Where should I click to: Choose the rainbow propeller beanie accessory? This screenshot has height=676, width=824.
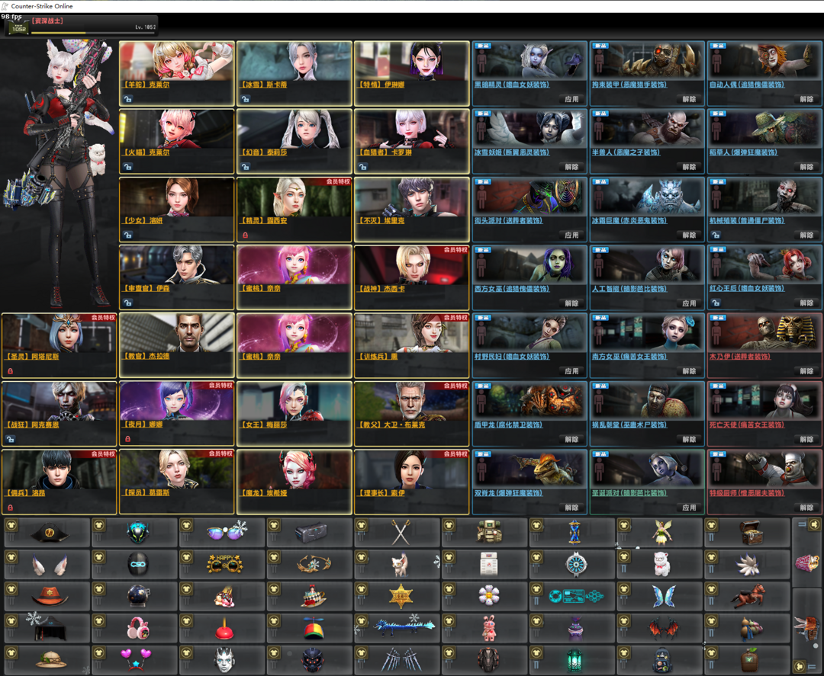(314, 628)
